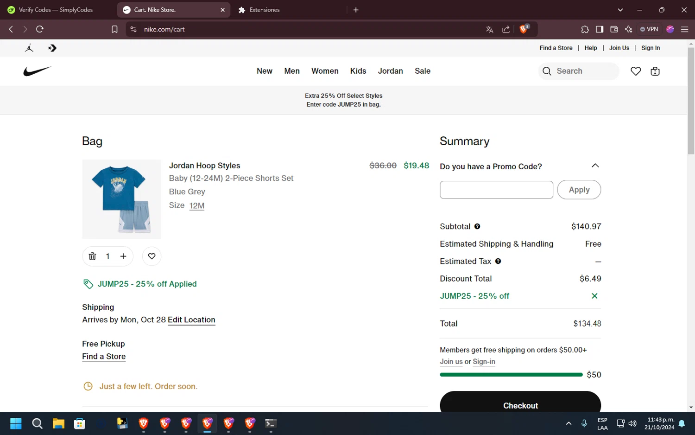The image size is (695, 435).
Task: Open Jordan Hoop Styles product title
Action: pyautogui.click(x=204, y=166)
